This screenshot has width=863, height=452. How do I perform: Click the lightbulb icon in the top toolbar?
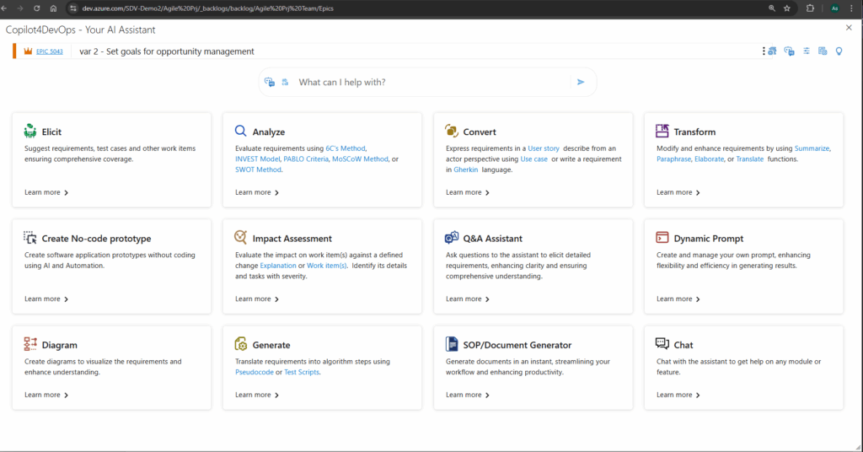839,51
